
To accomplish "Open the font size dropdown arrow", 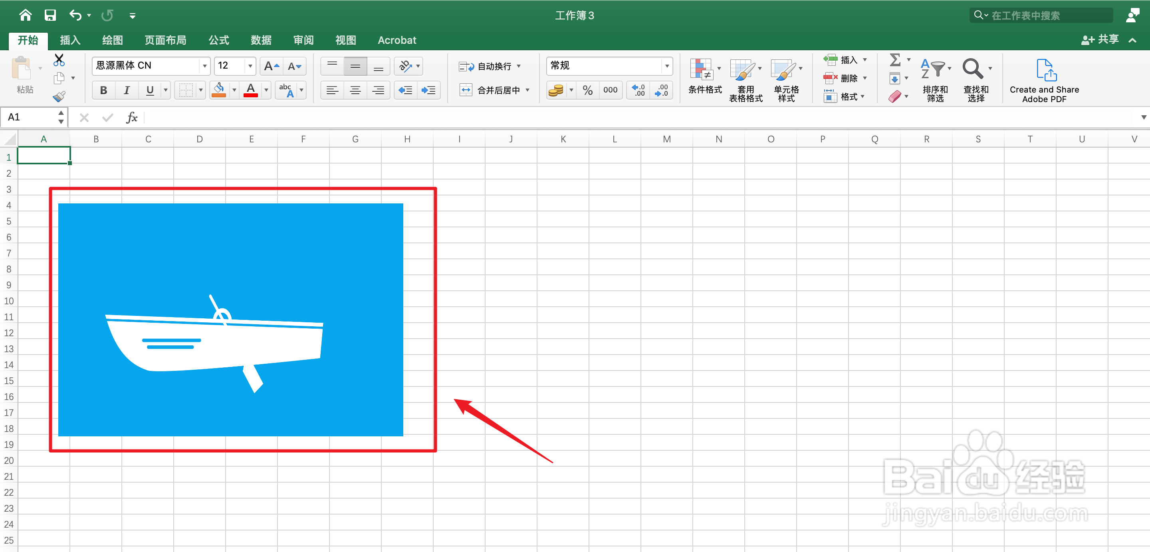I will tap(250, 66).
